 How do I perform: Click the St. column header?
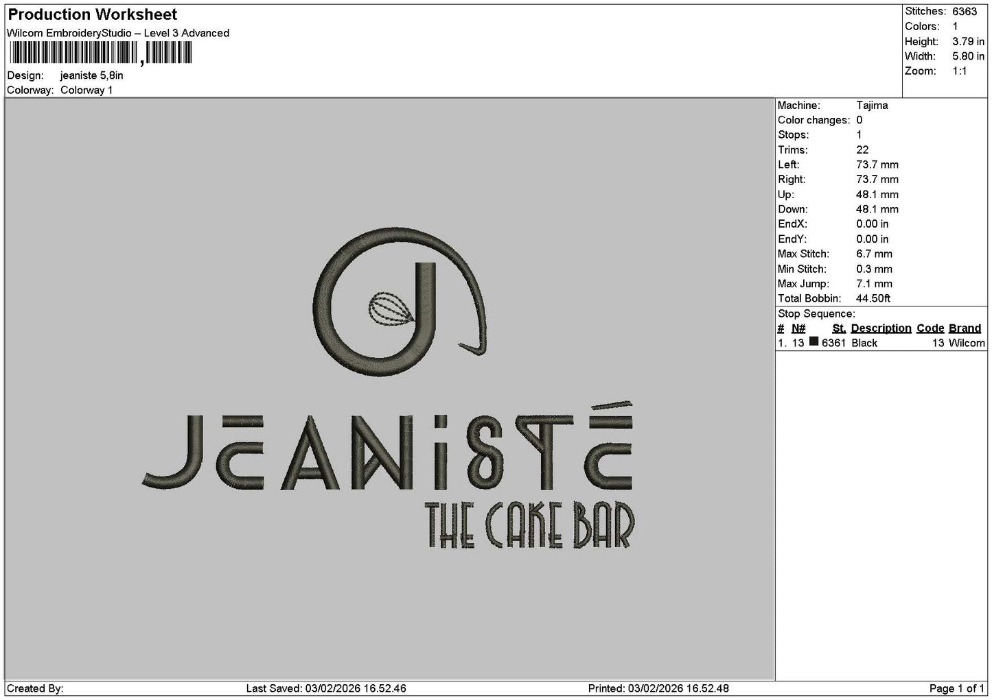point(839,328)
